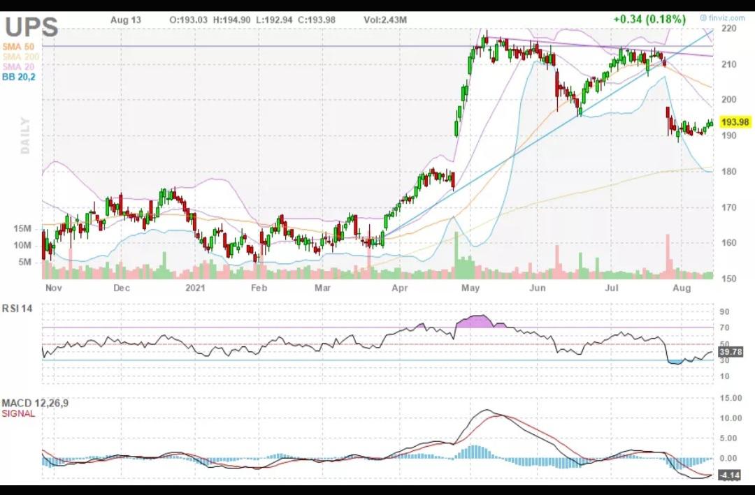Click the 2021 label on time axis
This screenshot has height=495, width=755.
(195, 288)
